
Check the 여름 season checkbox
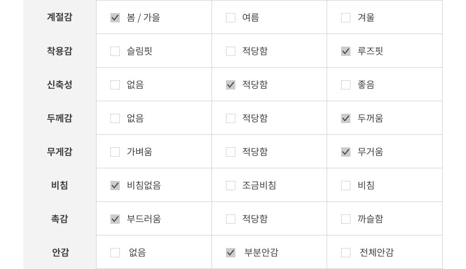point(231,18)
